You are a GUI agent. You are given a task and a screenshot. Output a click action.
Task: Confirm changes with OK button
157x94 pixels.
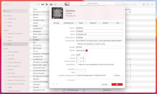(x=117, y=84)
